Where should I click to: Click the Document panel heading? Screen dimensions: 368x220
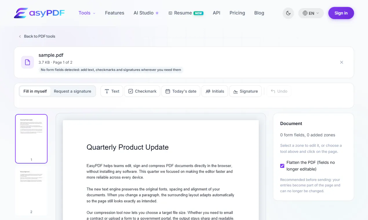coord(291,124)
